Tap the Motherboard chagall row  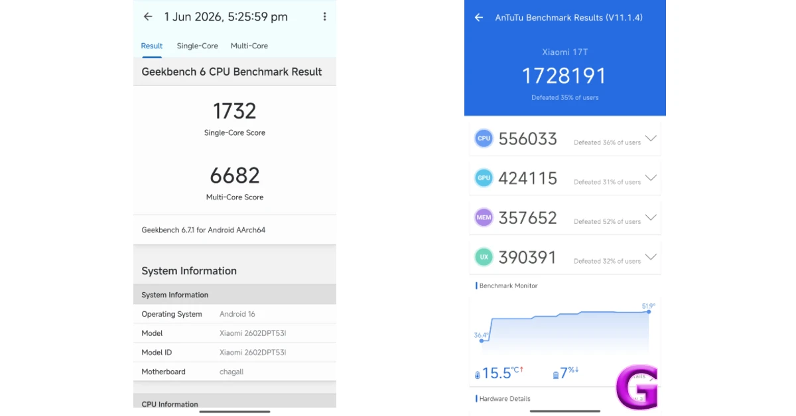click(235, 372)
